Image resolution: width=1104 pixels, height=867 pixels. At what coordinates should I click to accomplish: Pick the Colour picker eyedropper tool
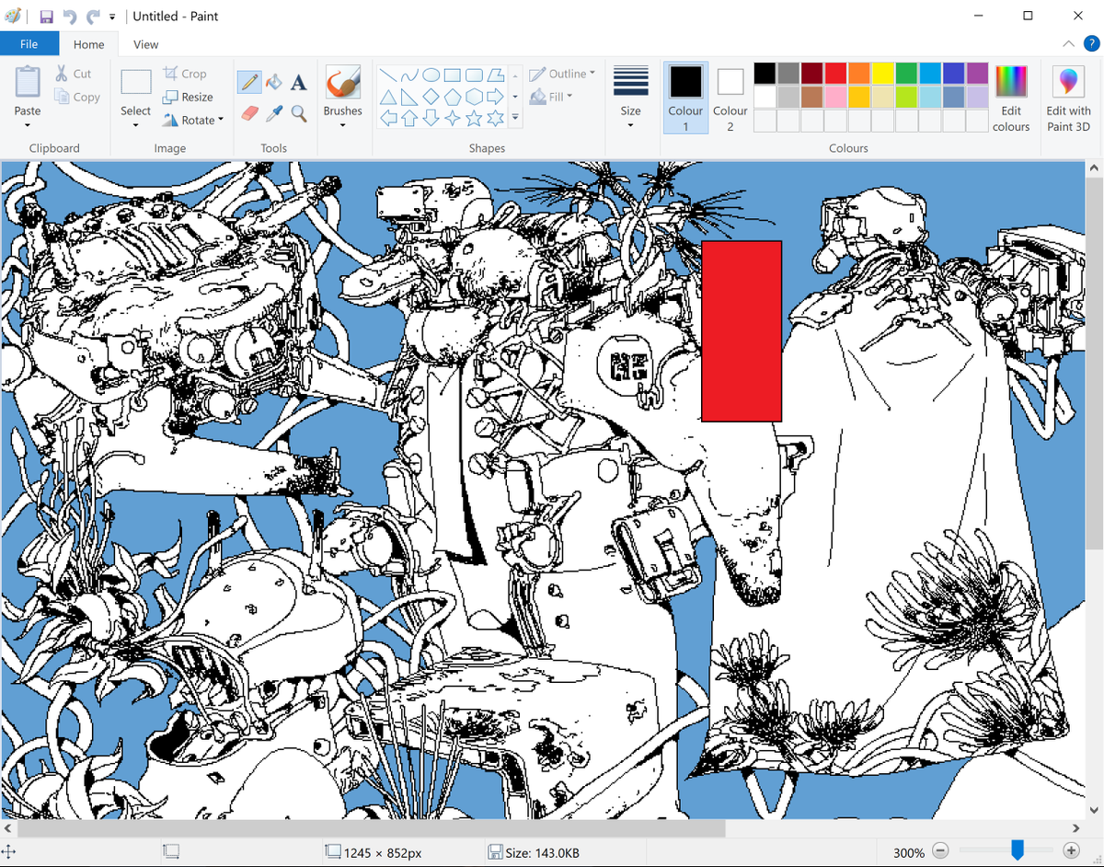(273, 112)
